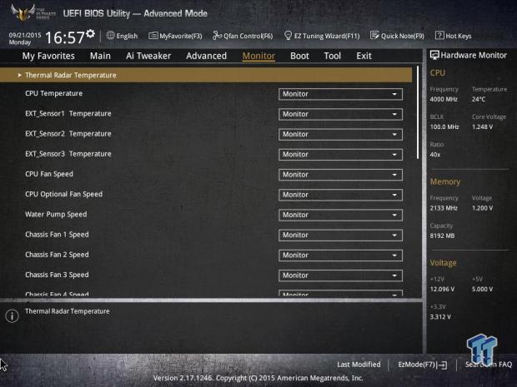Image resolution: width=517 pixels, height=387 pixels.
Task: Open the Chassis Fan 2 Speed dropdown
Action: 340,256
